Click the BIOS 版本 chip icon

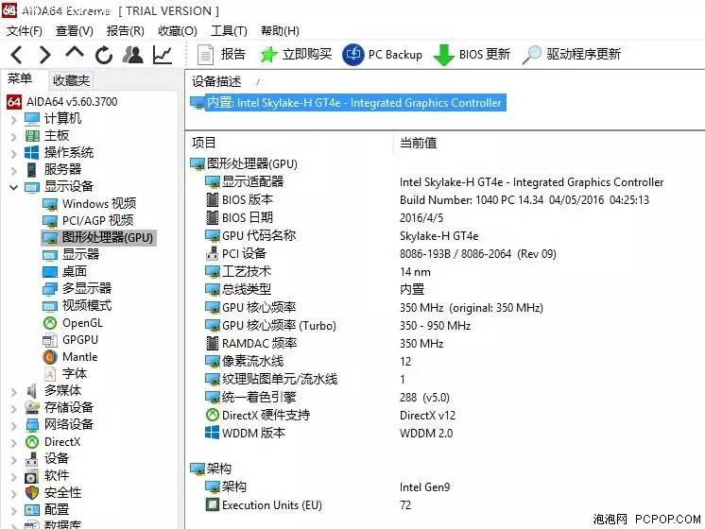click(213, 199)
